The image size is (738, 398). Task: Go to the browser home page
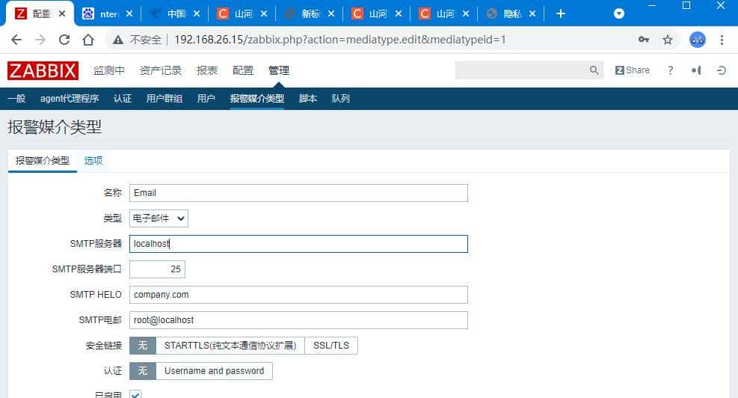pos(88,40)
